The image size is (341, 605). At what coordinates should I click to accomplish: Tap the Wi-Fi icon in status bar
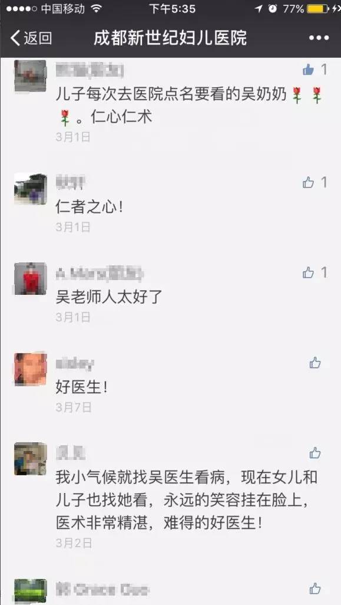[x=97, y=8]
